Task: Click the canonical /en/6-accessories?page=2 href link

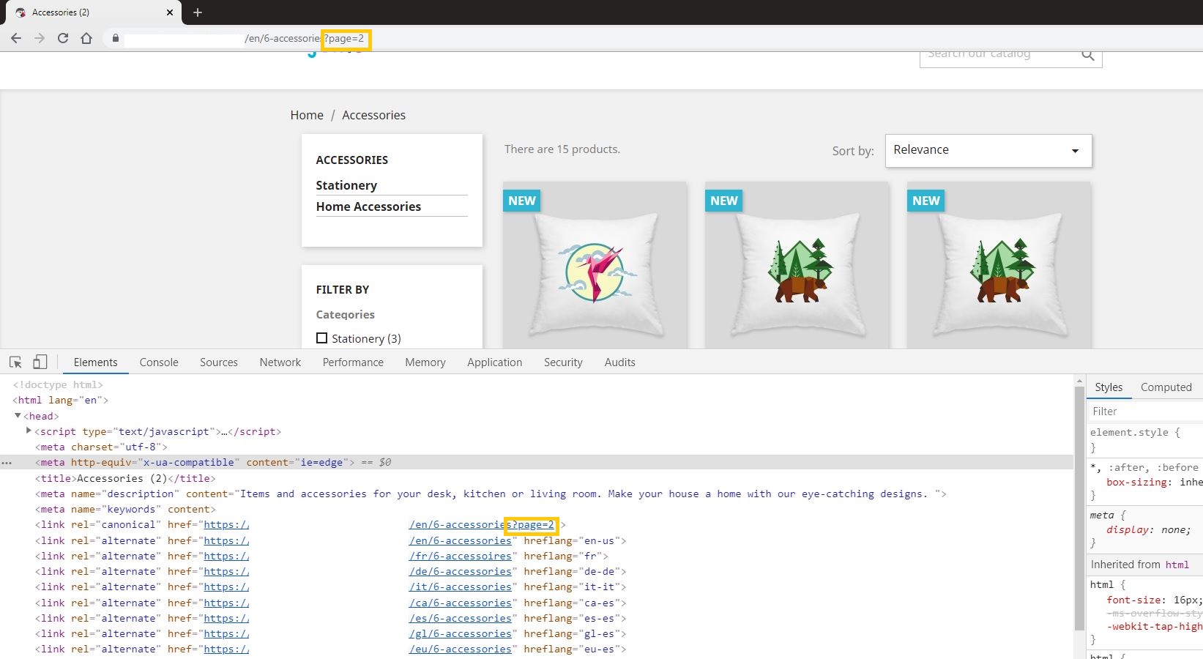Action: [482, 525]
